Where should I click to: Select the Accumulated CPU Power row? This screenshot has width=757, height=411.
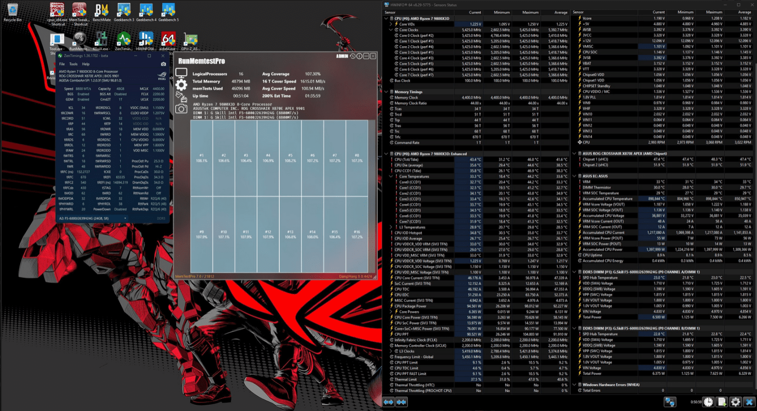point(663,249)
